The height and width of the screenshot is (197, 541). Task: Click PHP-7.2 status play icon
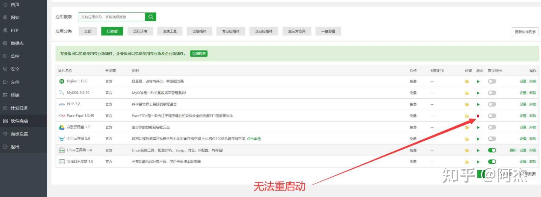pyautogui.click(x=478, y=104)
